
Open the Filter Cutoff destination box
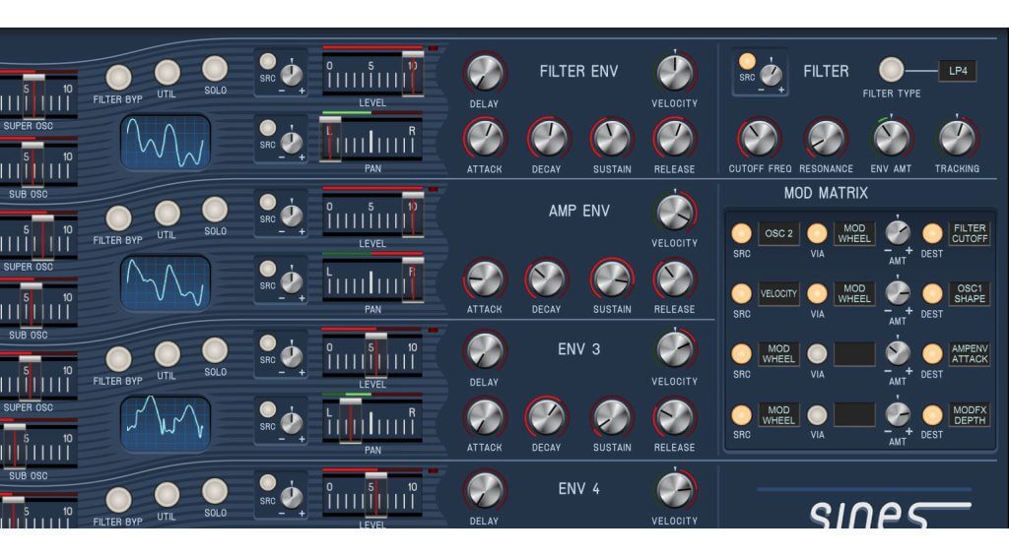tap(970, 234)
